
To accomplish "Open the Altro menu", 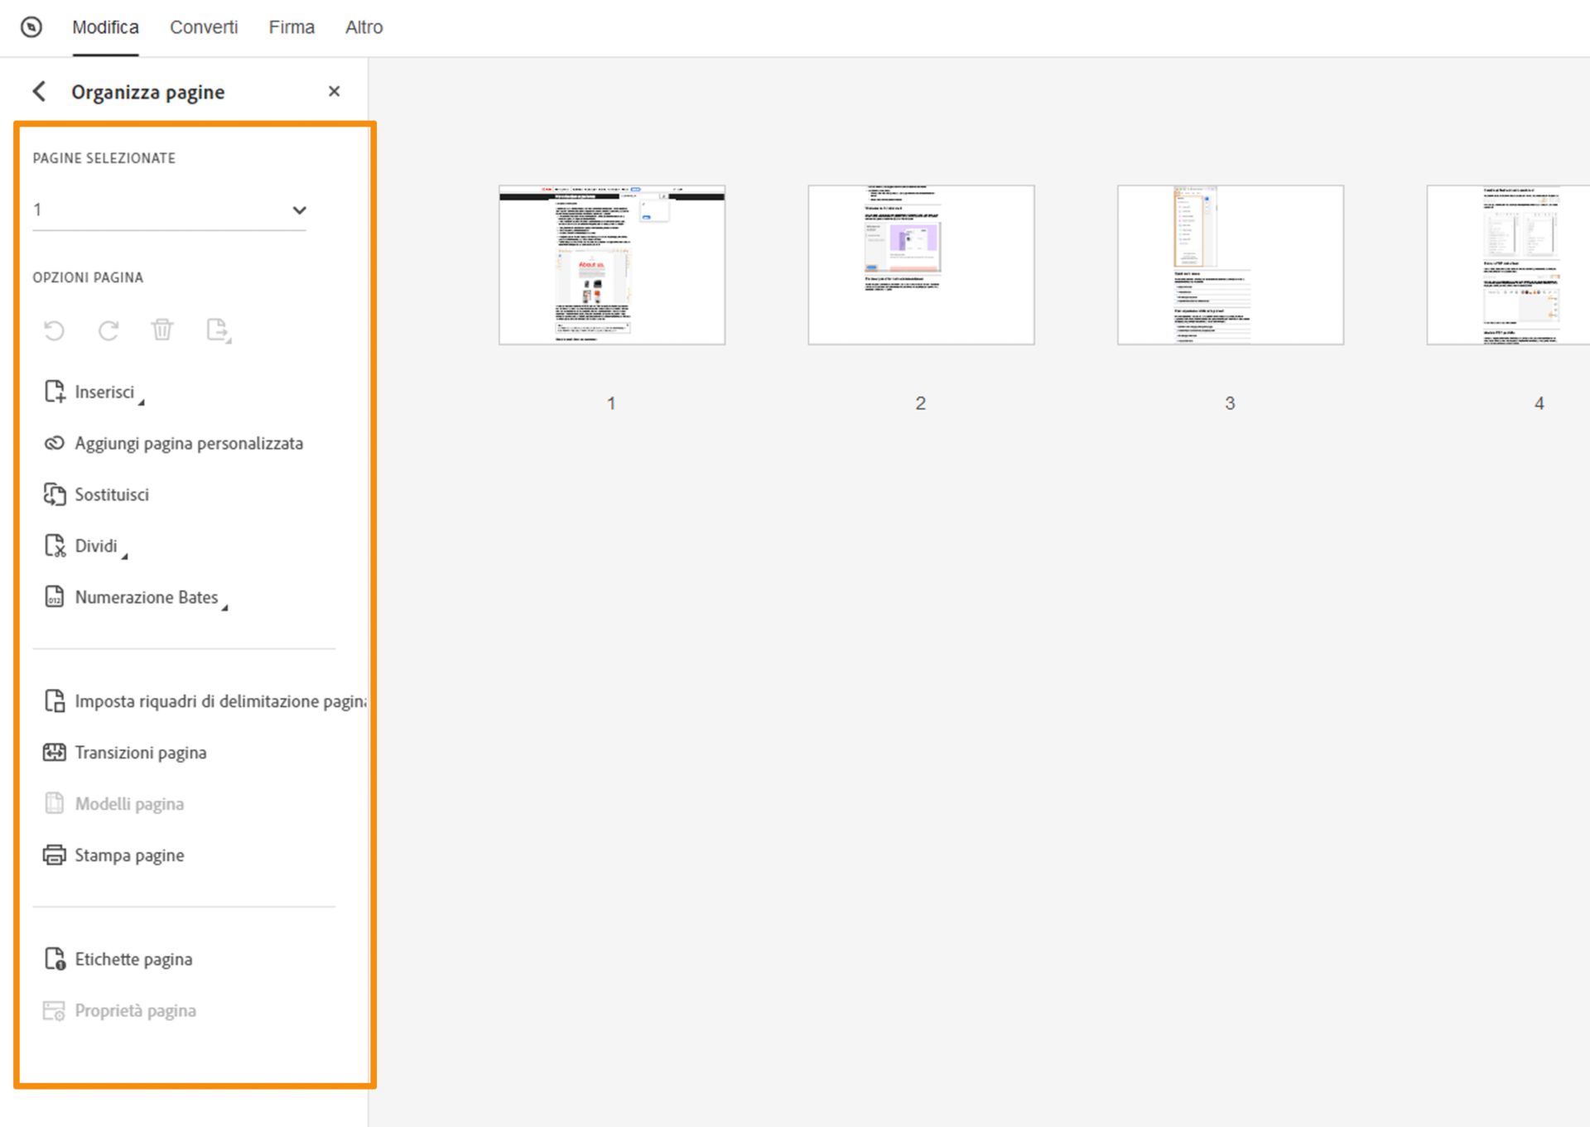I will pos(364,27).
